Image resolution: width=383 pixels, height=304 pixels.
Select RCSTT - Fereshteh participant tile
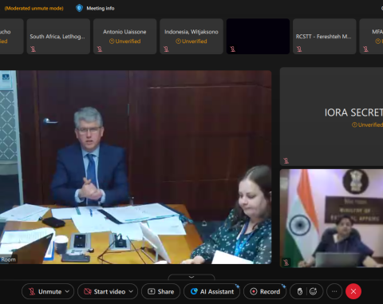pyautogui.click(x=325, y=37)
